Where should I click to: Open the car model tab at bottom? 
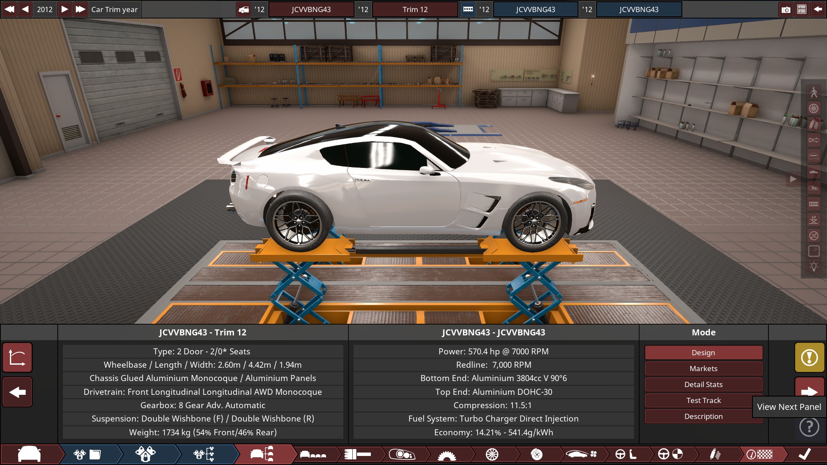(x=29, y=454)
